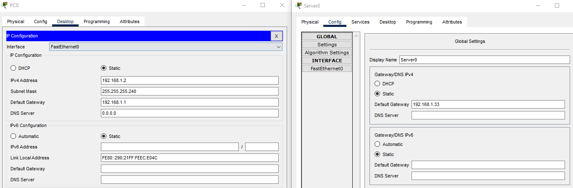Choose DHCP under Server0 Gateway/DNS IPv4
The height and width of the screenshot is (188, 573).
377,84
